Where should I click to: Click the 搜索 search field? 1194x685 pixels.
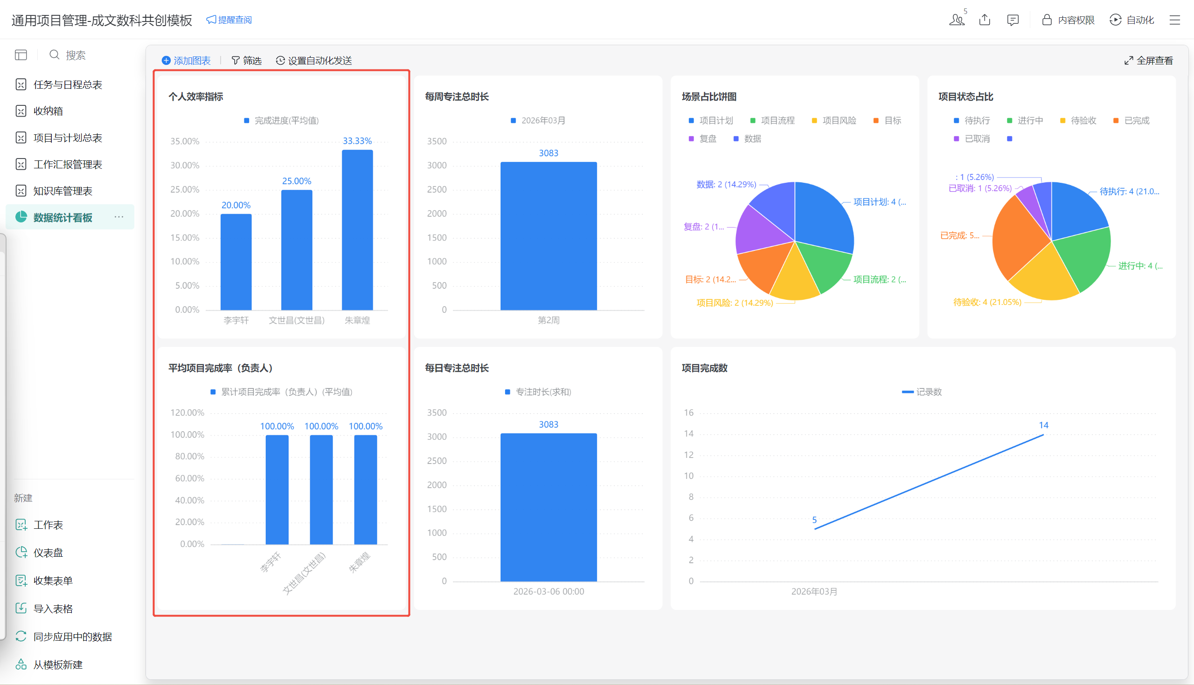[75, 55]
